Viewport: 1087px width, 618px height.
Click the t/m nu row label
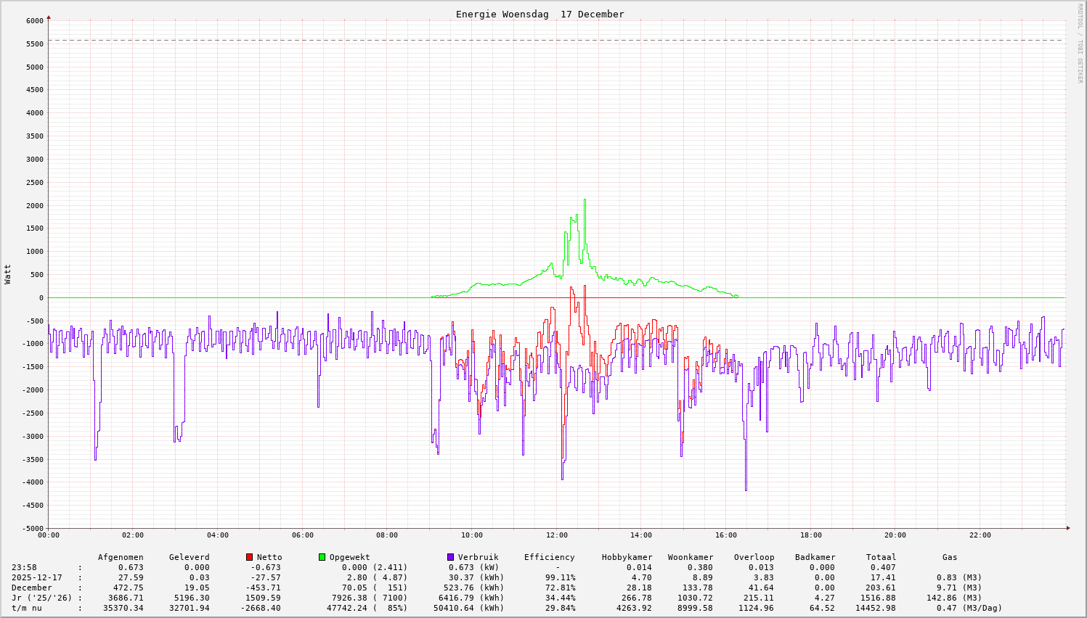point(26,609)
